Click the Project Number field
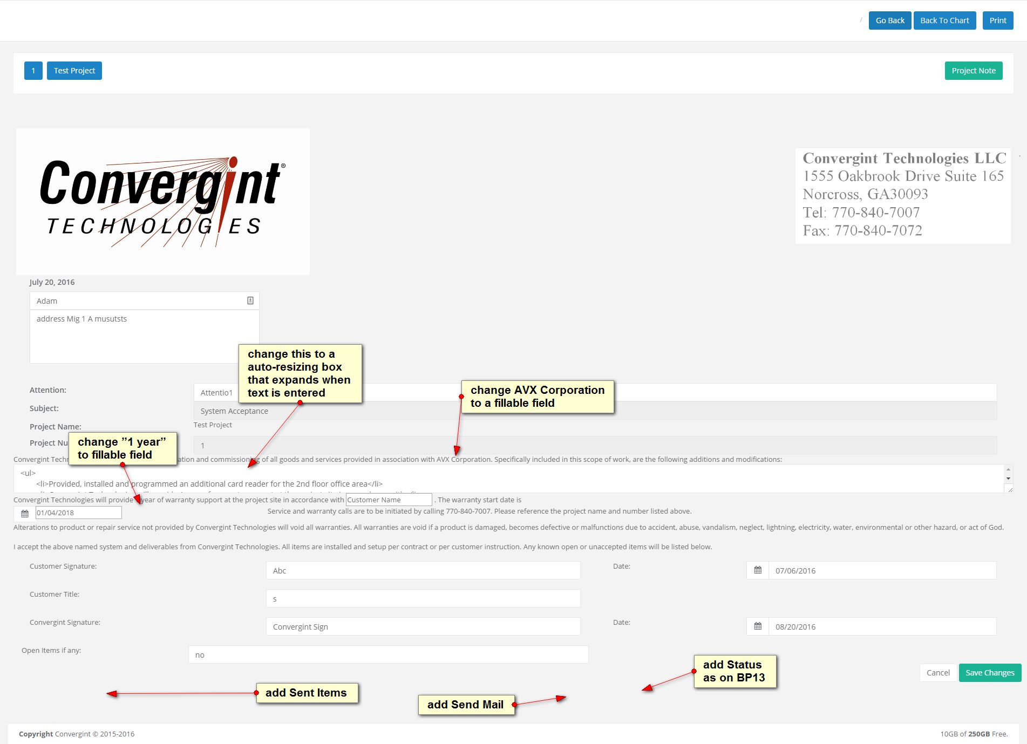 (x=595, y=445)
